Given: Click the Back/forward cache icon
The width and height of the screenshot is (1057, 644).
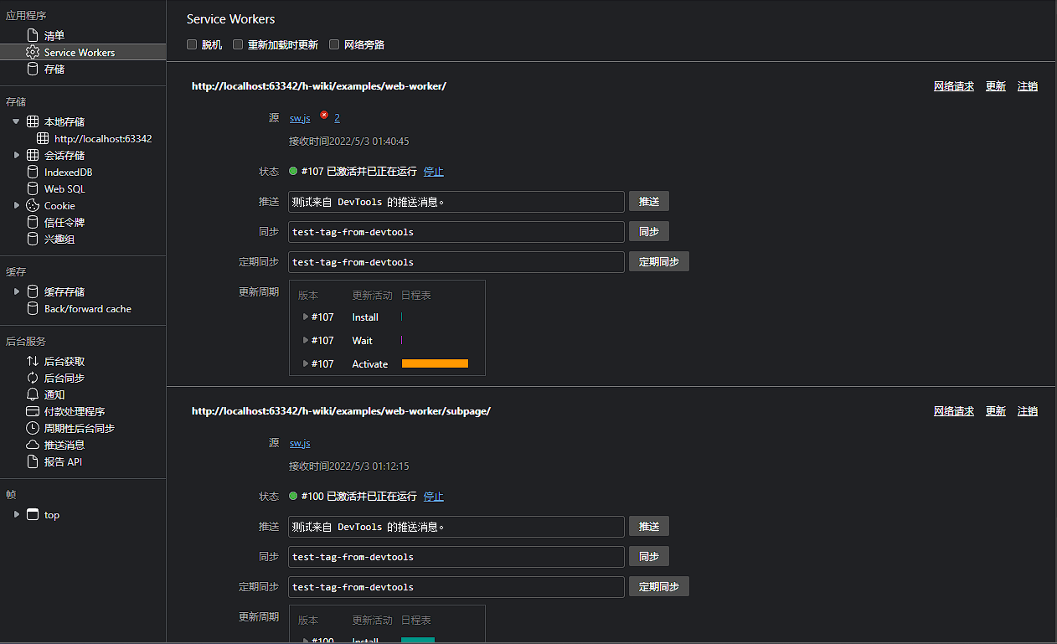Looking at the screenshot, I should (x=33, y=308).
